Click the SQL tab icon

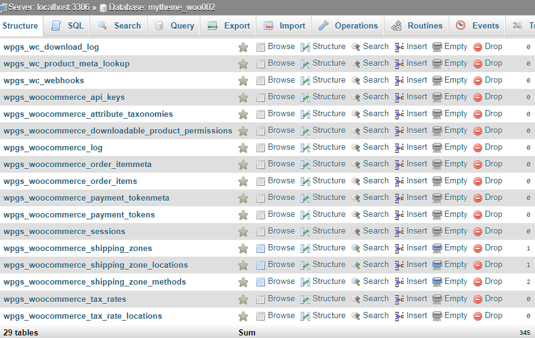click(x=56, y=25)
